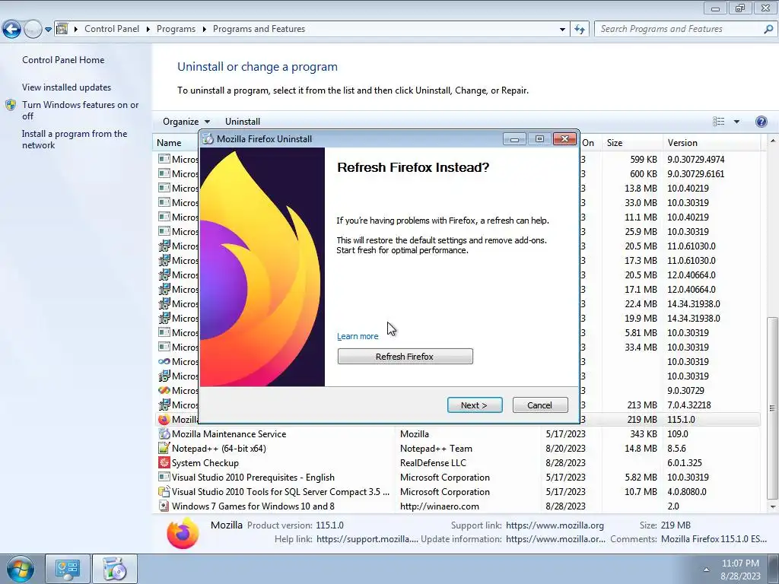This screenshot has width=779, height=584.
Task: Go back with the navigation arrow
Action: tap(12, 30)
